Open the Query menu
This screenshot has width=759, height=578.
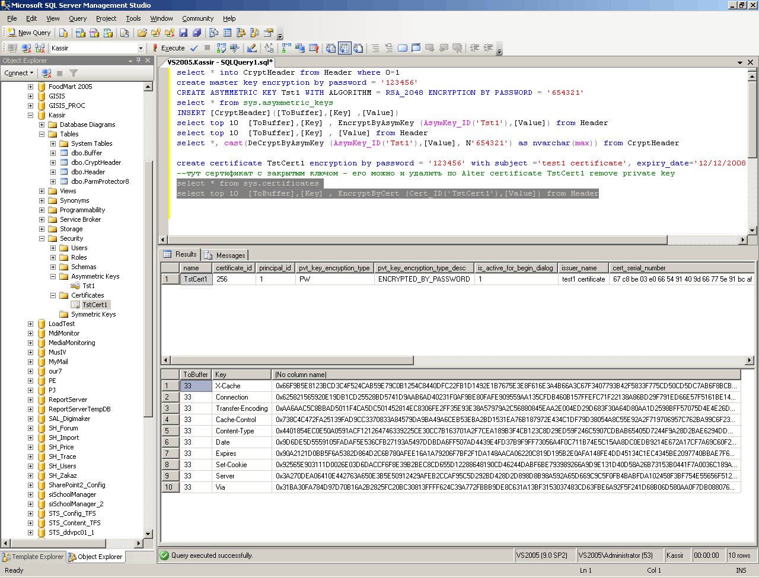click(x=77, y=18)
